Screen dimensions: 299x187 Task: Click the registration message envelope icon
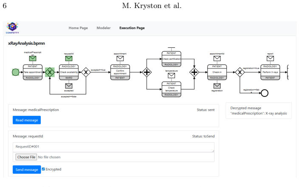[x=217, y=86]
